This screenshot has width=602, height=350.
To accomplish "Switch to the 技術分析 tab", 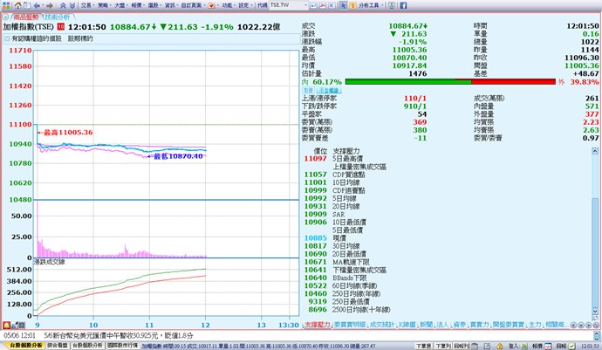I will 58,17.
